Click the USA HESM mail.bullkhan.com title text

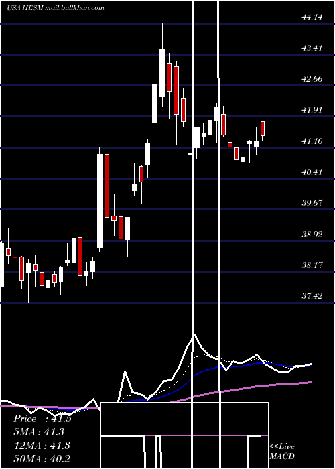point(56,8)
